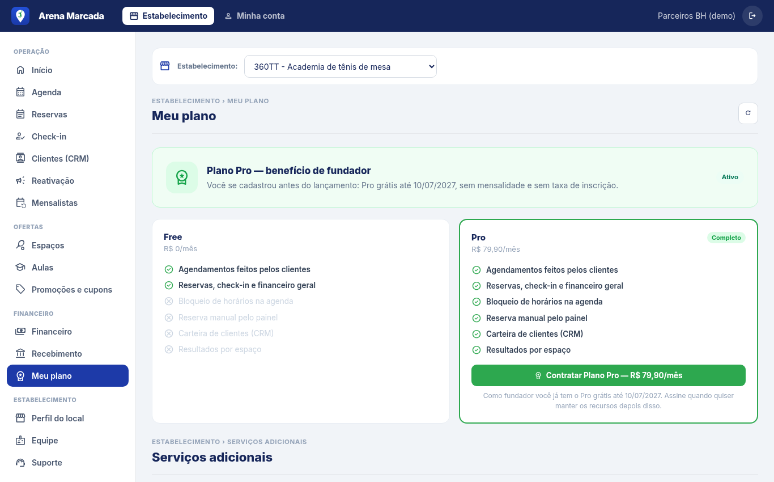The width and height of the screenshot is (774, 482).
Task: Open the Mensalistas page
Action: [x=67, y=203]
